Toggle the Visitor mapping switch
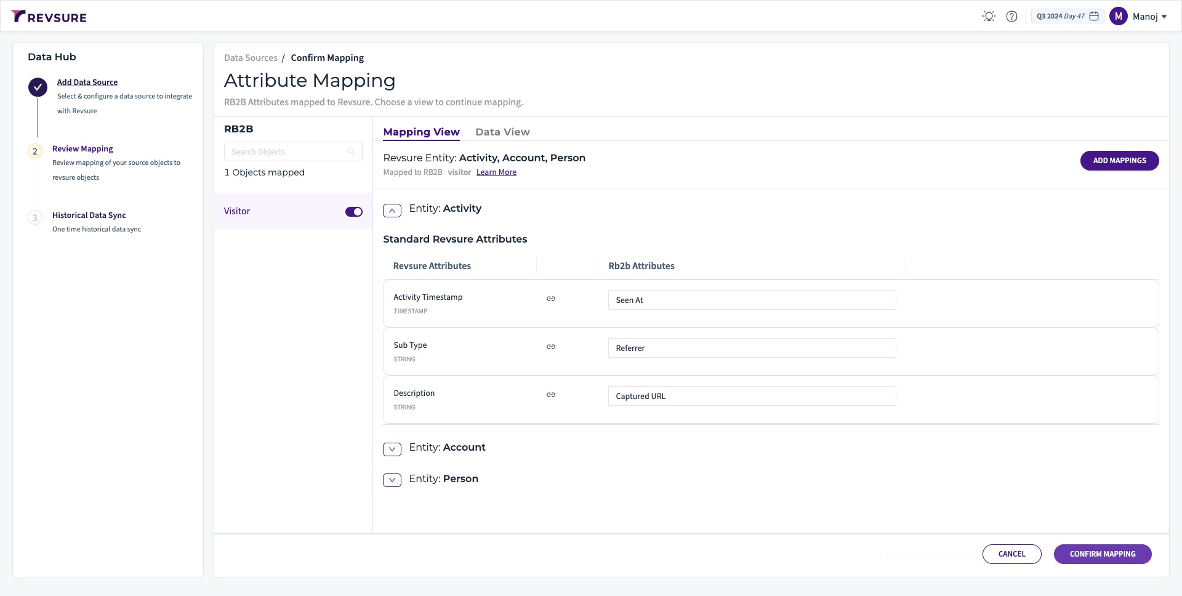Viewport: 1182px width, 596px height. pyautogui.click(x=354, y=212)
